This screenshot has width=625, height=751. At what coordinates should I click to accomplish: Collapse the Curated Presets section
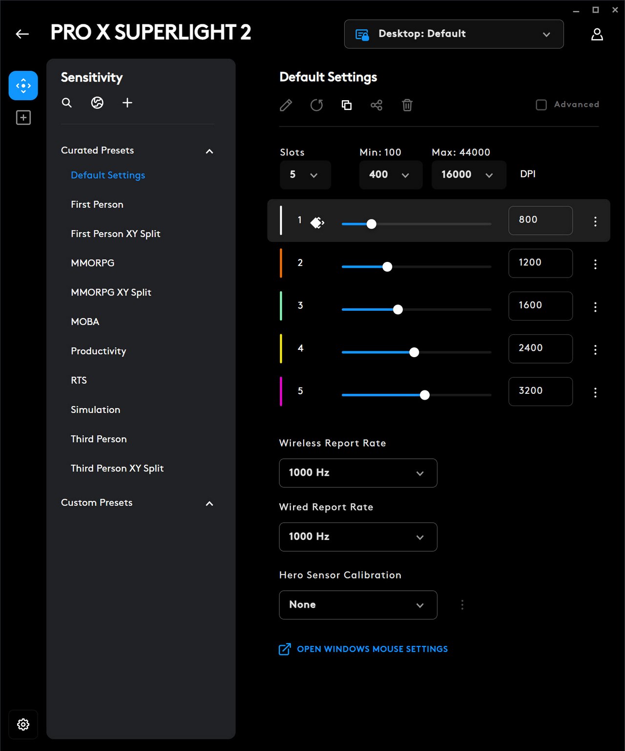coord(209,151)
